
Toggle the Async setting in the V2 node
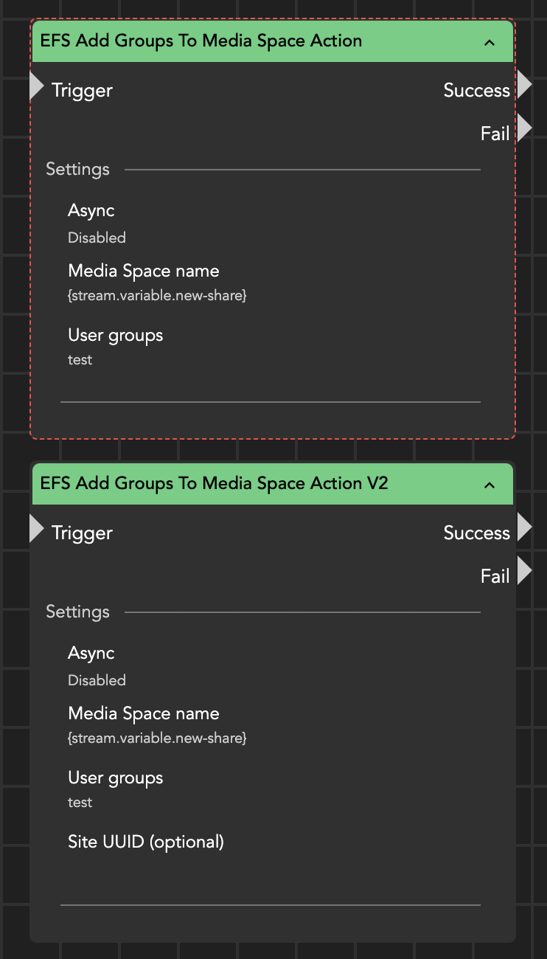(97, 680)
